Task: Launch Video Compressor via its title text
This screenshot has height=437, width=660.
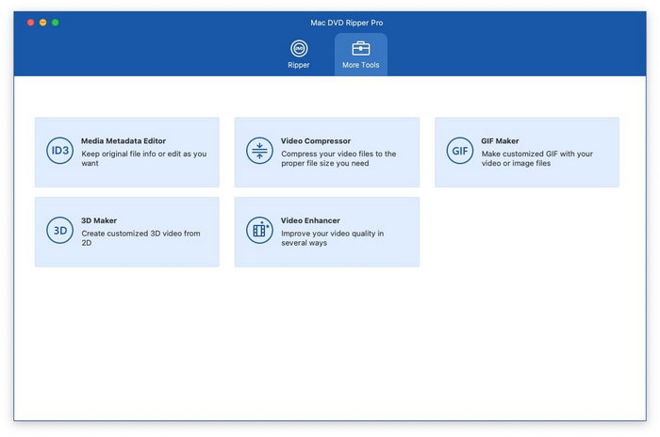Action: click(313, 141)
